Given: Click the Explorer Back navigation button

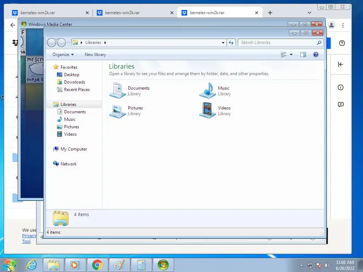Looking at the screenshot, I should [51, 42].
